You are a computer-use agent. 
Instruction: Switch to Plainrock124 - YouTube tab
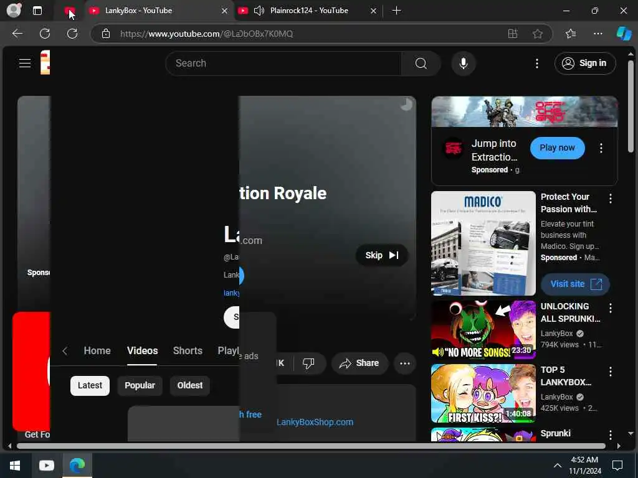309,11
